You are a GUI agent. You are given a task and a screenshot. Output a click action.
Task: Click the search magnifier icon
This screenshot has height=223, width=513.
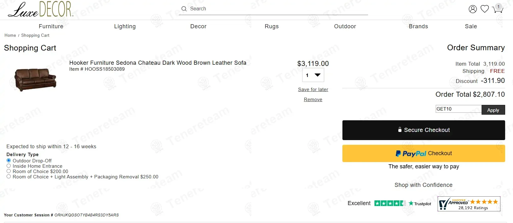[x=184, y=9]
